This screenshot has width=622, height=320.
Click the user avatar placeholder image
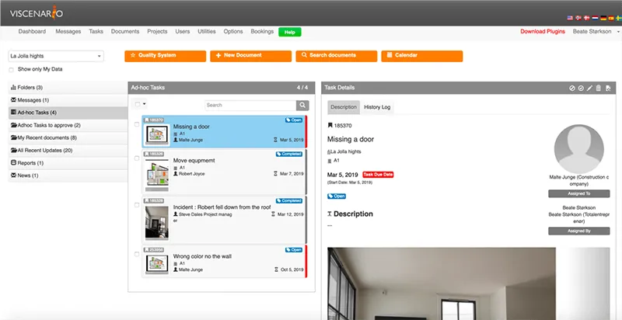[x=578, y=149]
